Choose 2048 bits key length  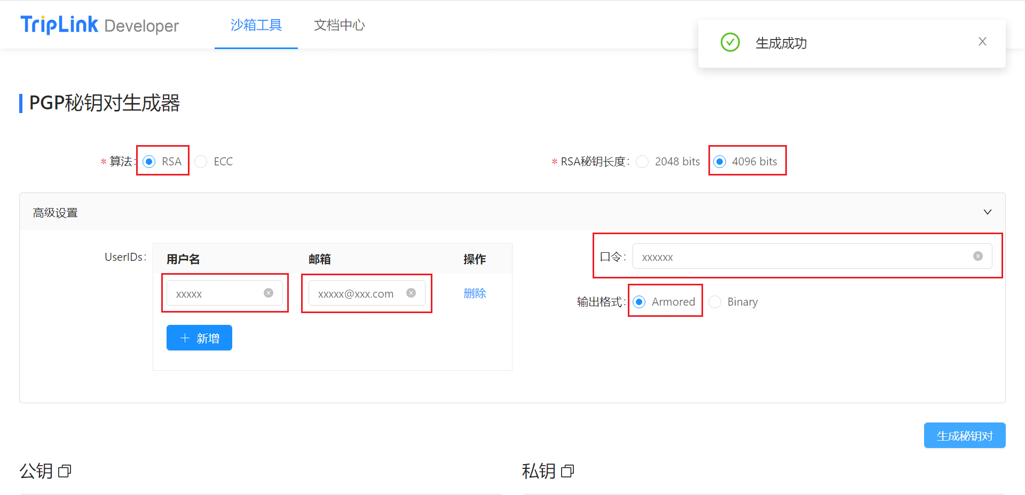click(643, 162)
